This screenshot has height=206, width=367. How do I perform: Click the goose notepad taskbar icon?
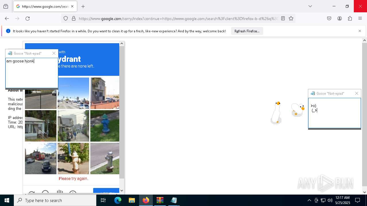(174, 200)
